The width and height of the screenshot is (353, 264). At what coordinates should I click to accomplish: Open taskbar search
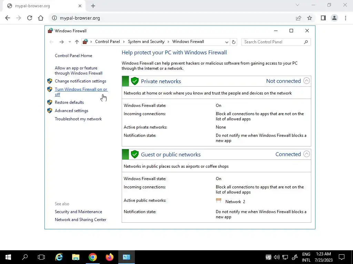[x=25, y=257]
